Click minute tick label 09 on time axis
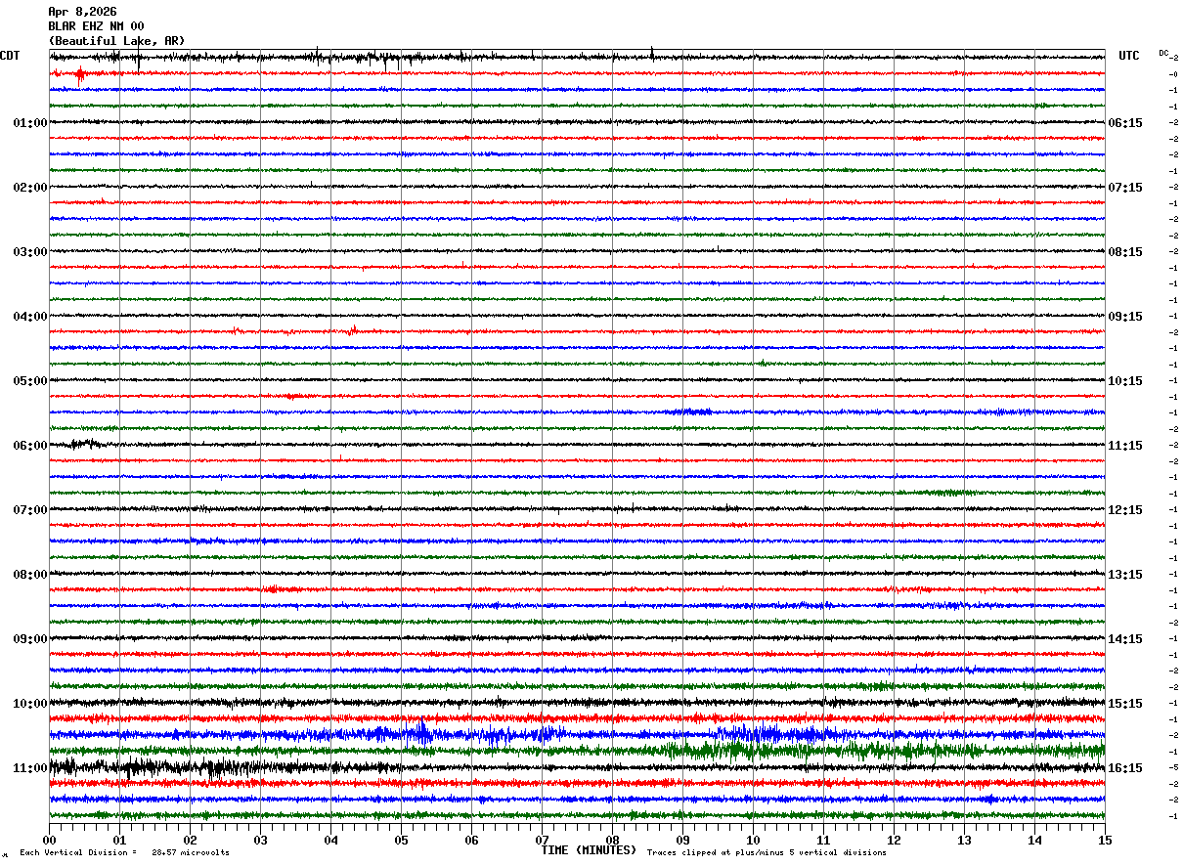Screen dimensions: 1183x866 (x=682, y=840)
